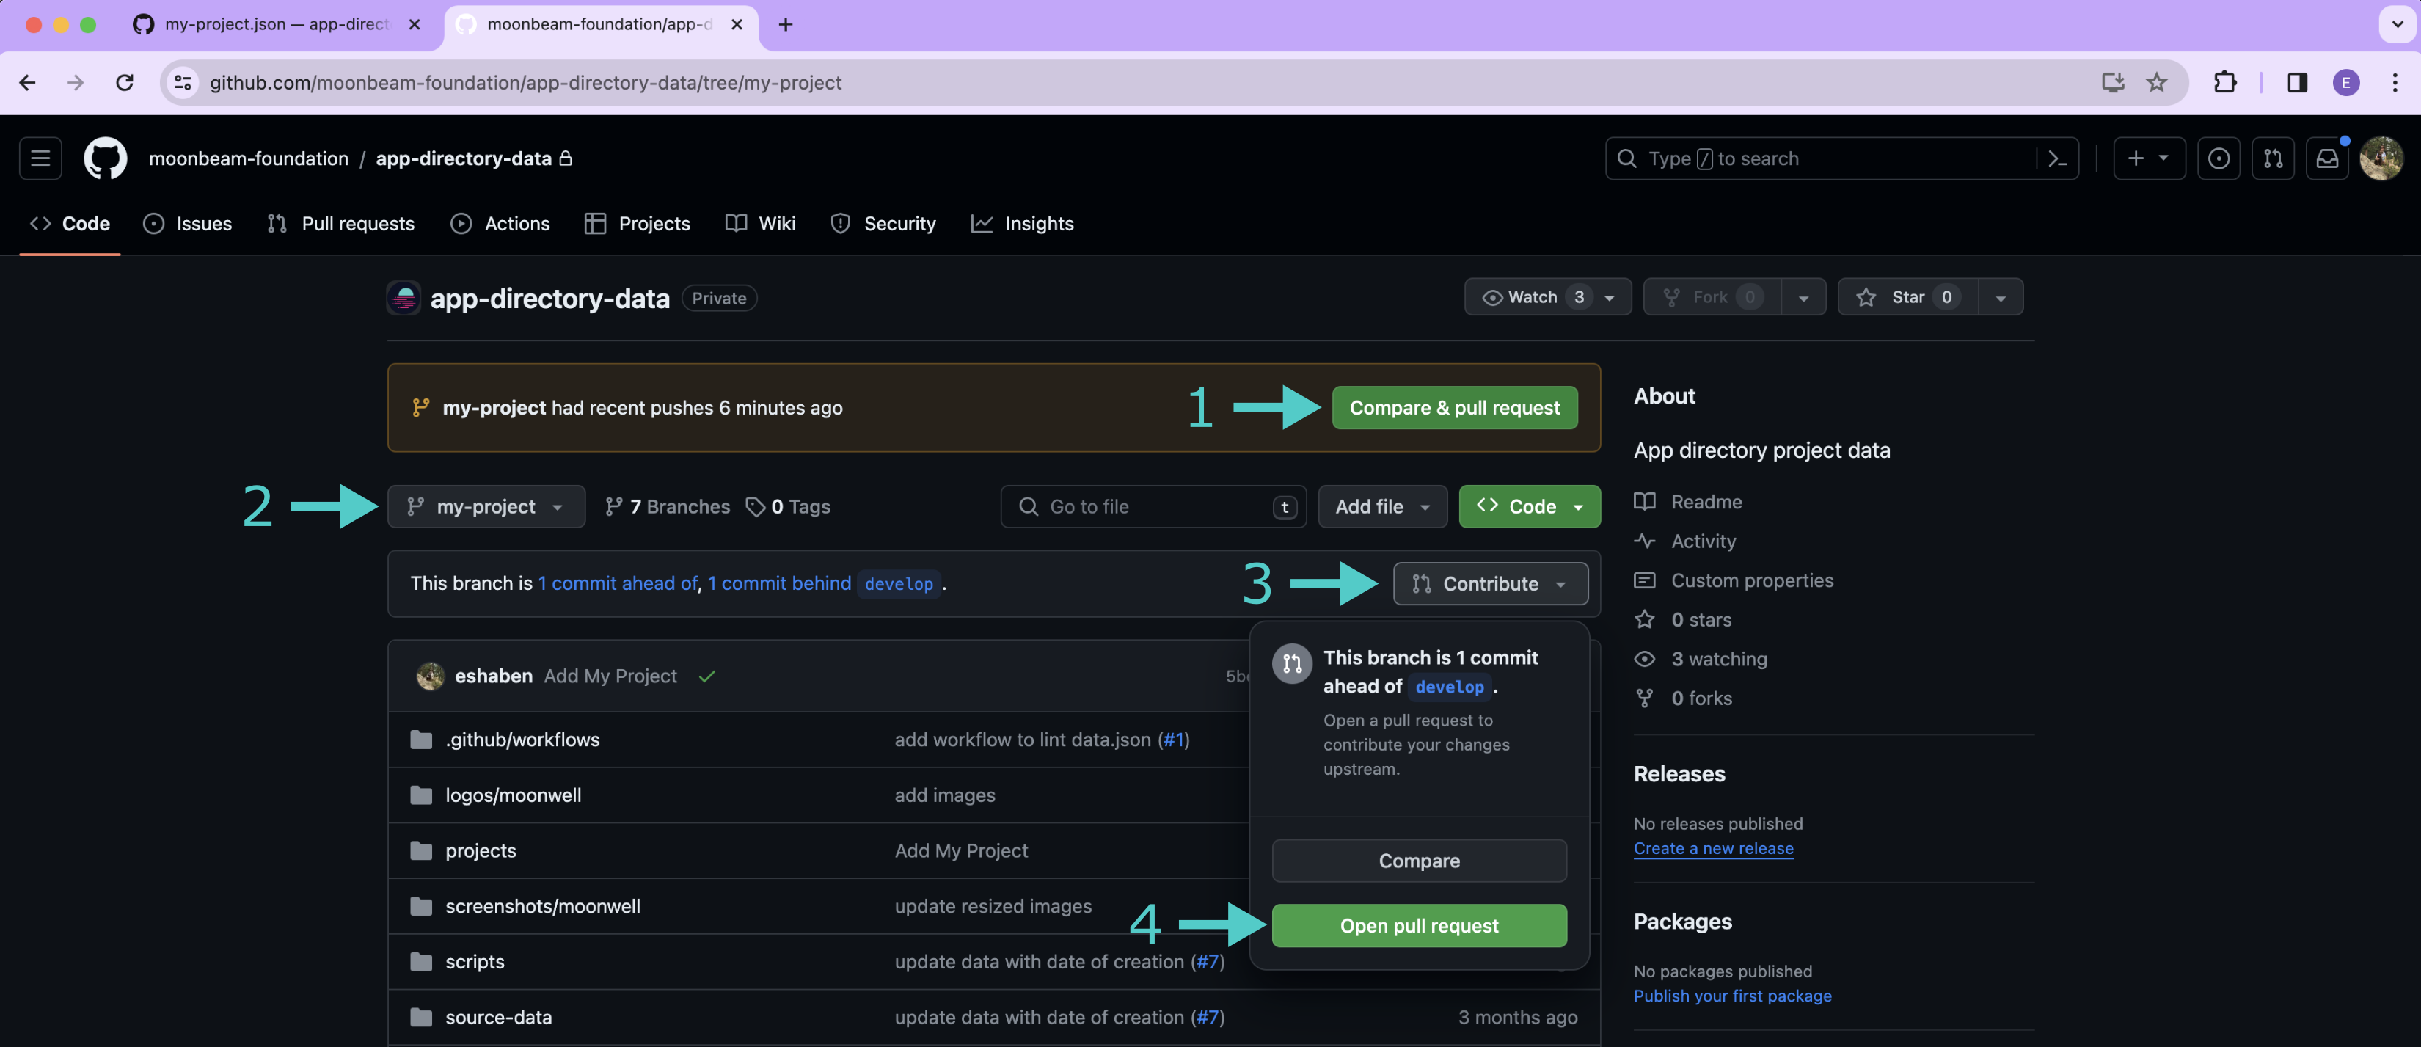This screenshot has height=1047, width=2421.
Task: Open the pull requests icon in the header
Action: coord(2273,158)
